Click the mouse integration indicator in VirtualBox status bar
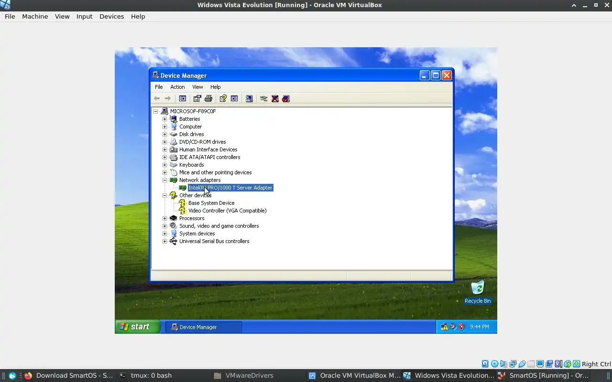Viewport: 612px width, 382px height. coord(568,364)
